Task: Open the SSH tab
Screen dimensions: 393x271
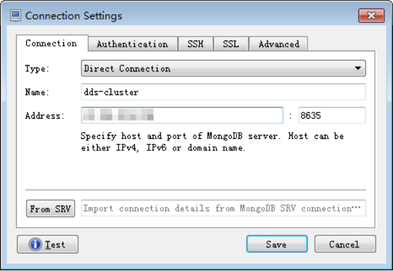Action: coord(195,44)
